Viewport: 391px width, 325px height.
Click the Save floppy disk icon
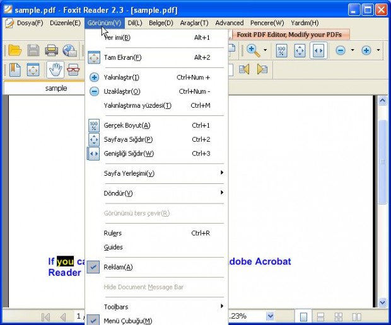pyautogui.click(x=33, y=50)
